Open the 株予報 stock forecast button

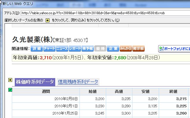coord(88,49)
